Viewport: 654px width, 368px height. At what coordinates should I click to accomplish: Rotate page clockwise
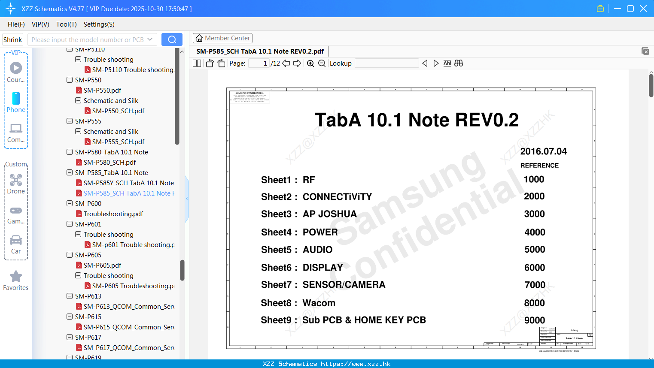(x=221, y=63)
